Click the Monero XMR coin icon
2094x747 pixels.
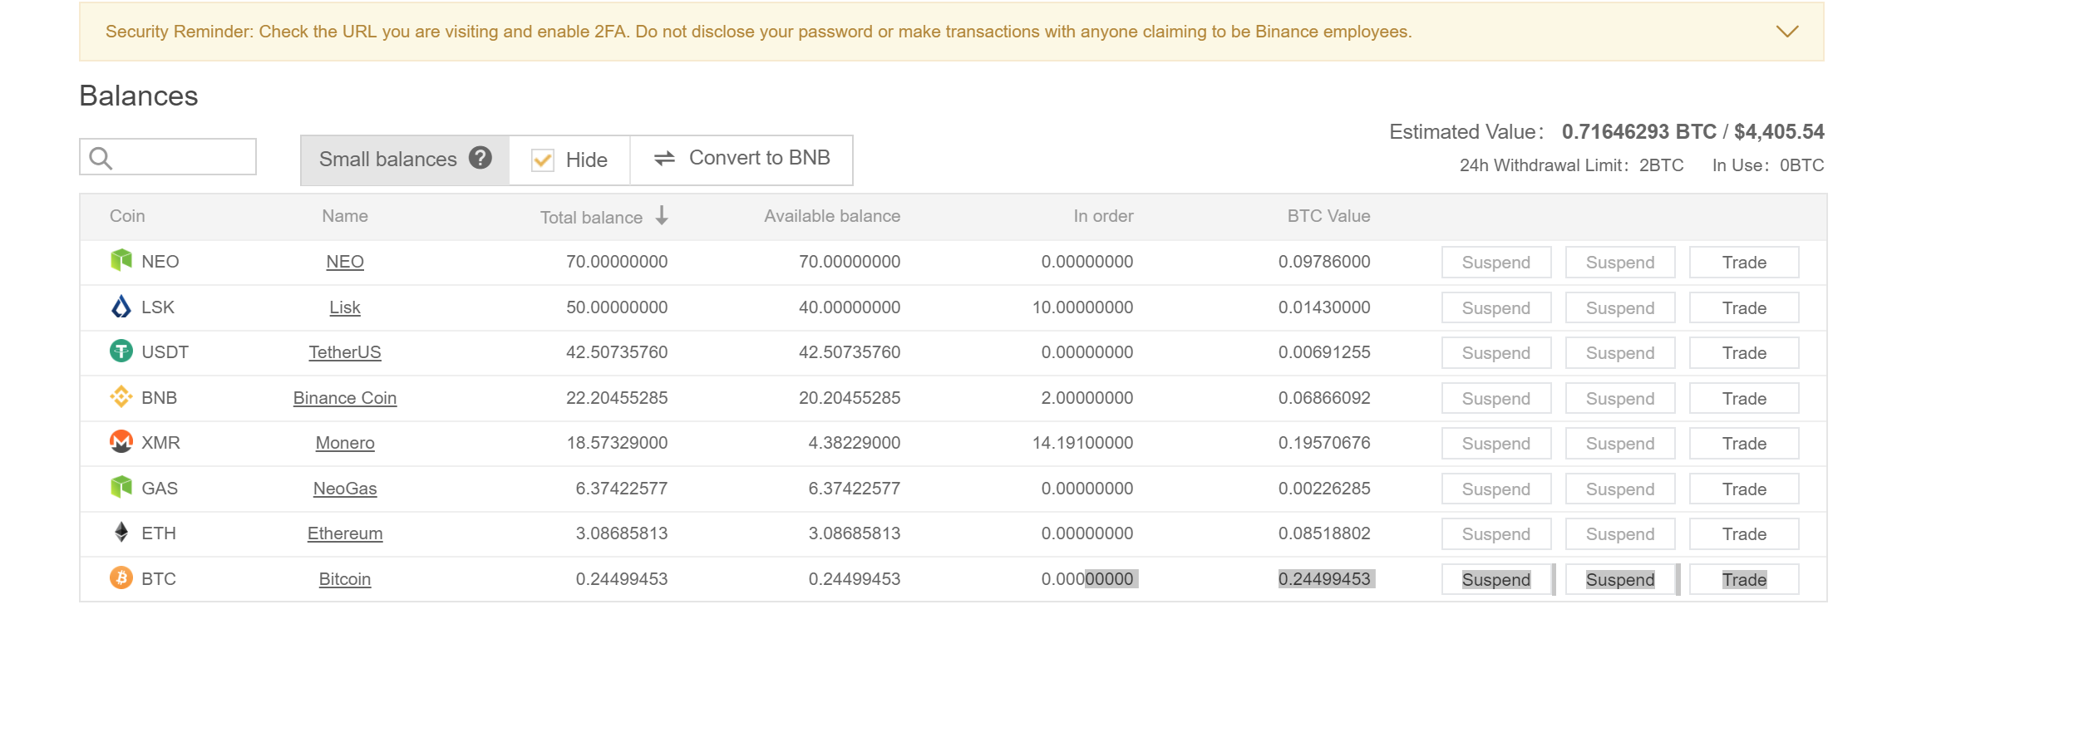(x=121, y=442)
